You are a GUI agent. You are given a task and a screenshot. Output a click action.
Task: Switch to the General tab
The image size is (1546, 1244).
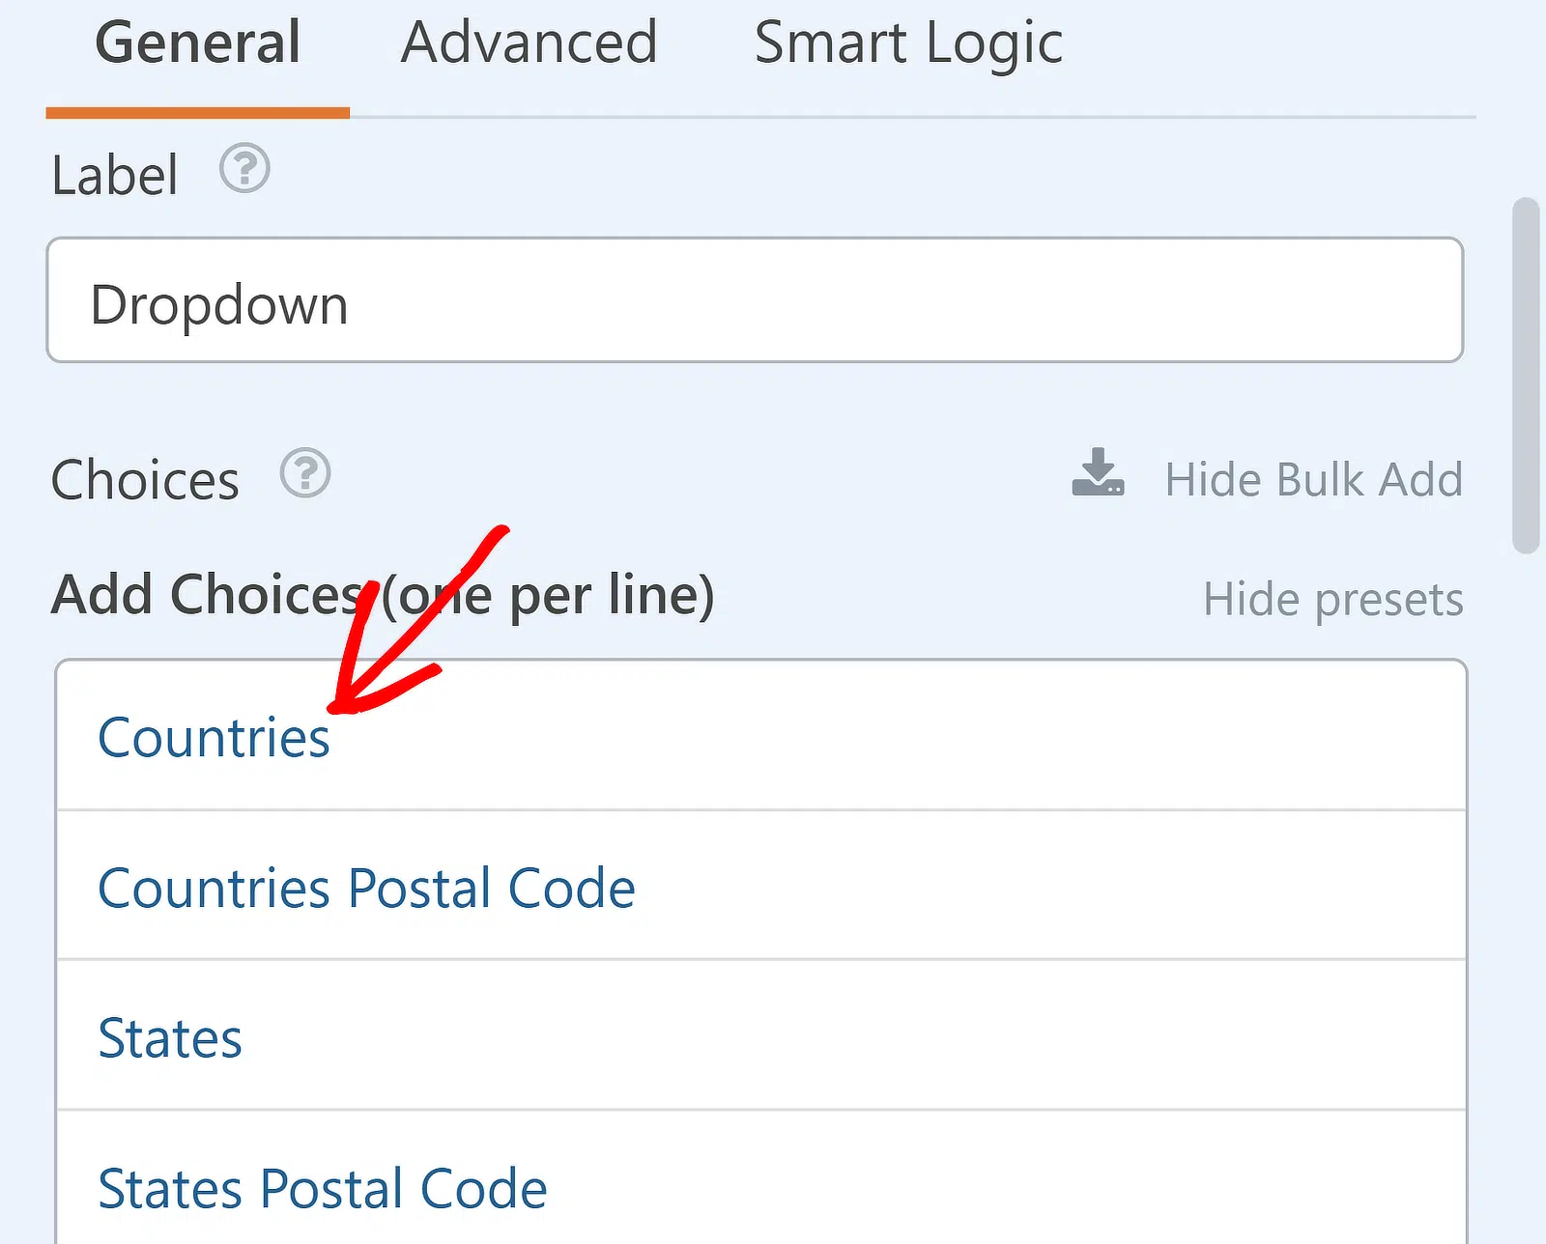pos(197,42)
